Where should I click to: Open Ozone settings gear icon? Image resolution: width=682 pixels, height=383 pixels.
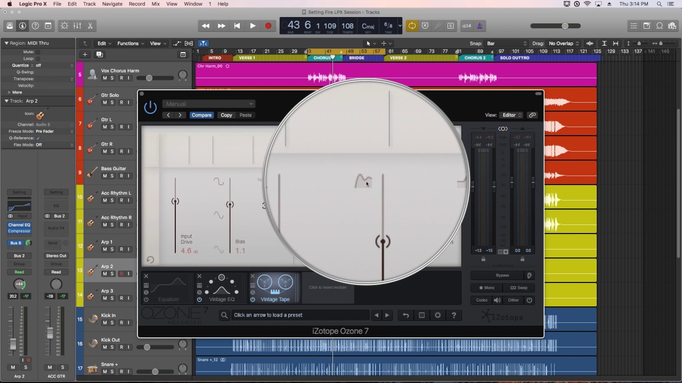click(x=437, y=315)
